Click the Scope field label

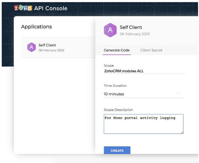click(x=109, y=66)
